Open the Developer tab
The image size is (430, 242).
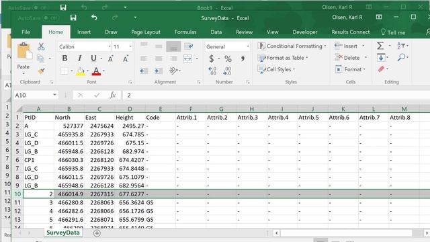304,32
